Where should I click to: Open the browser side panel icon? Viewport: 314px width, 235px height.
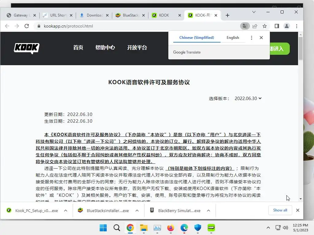click(x=277, y=26)
